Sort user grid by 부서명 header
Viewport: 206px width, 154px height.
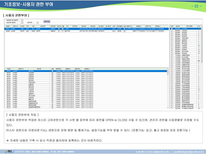coord(22,26)
